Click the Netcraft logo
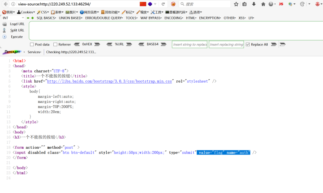Screen dimensions: 323x193 12,52
